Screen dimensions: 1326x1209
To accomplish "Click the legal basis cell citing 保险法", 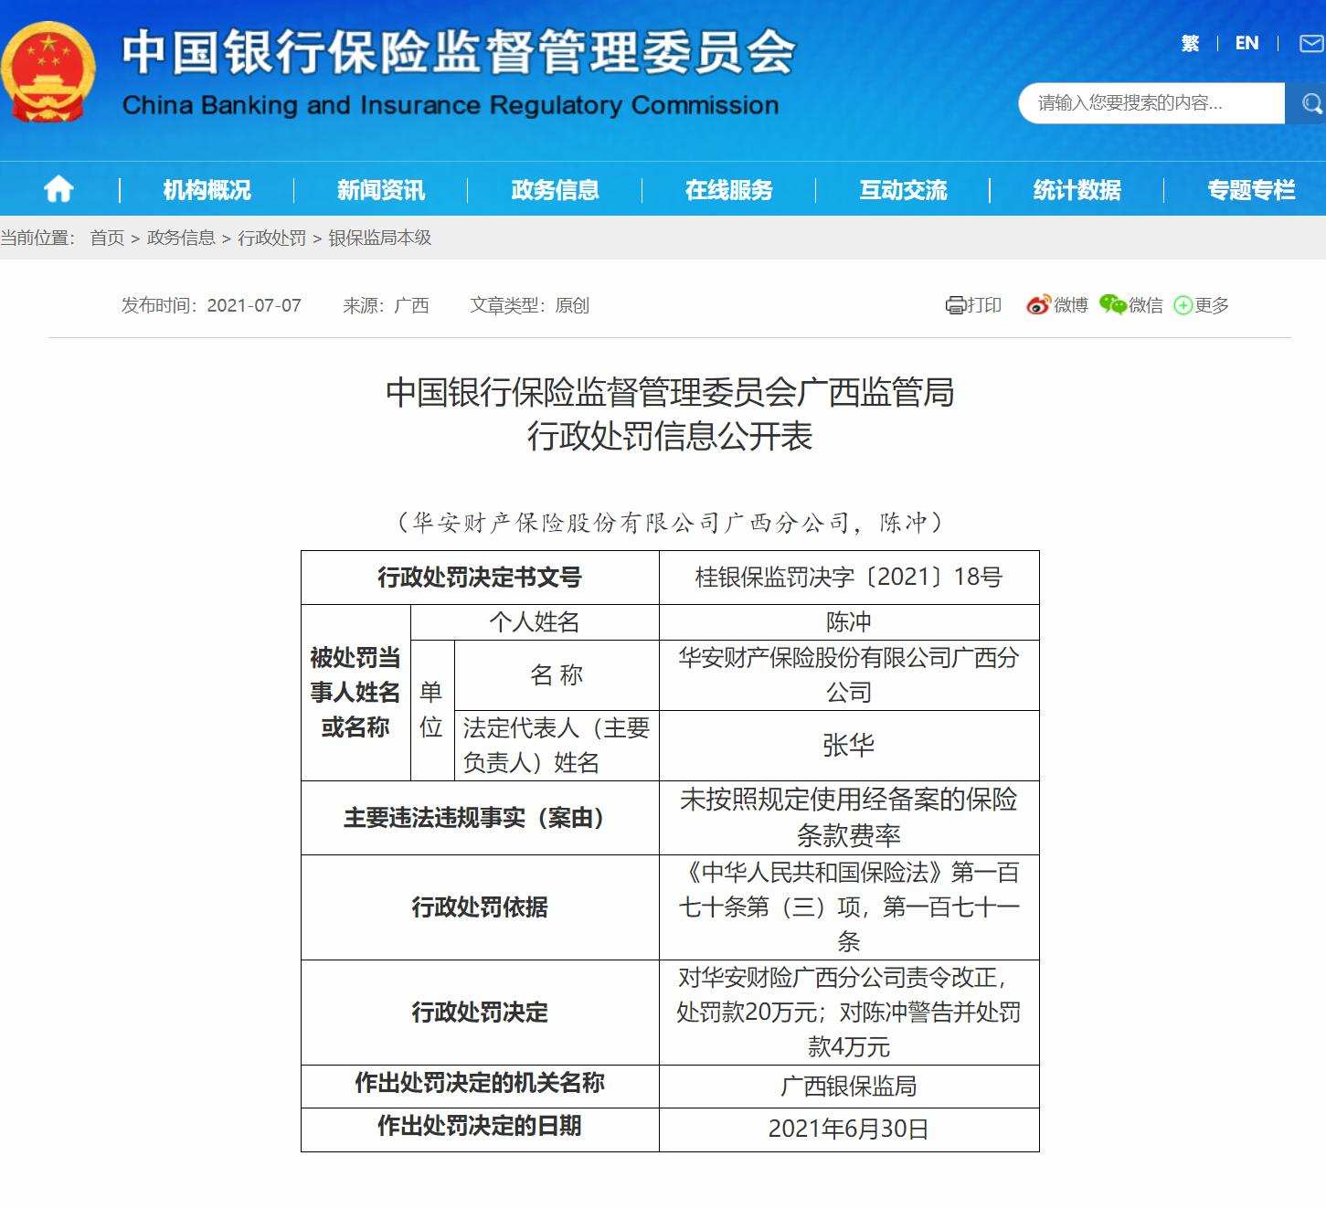I will (849, 907).
